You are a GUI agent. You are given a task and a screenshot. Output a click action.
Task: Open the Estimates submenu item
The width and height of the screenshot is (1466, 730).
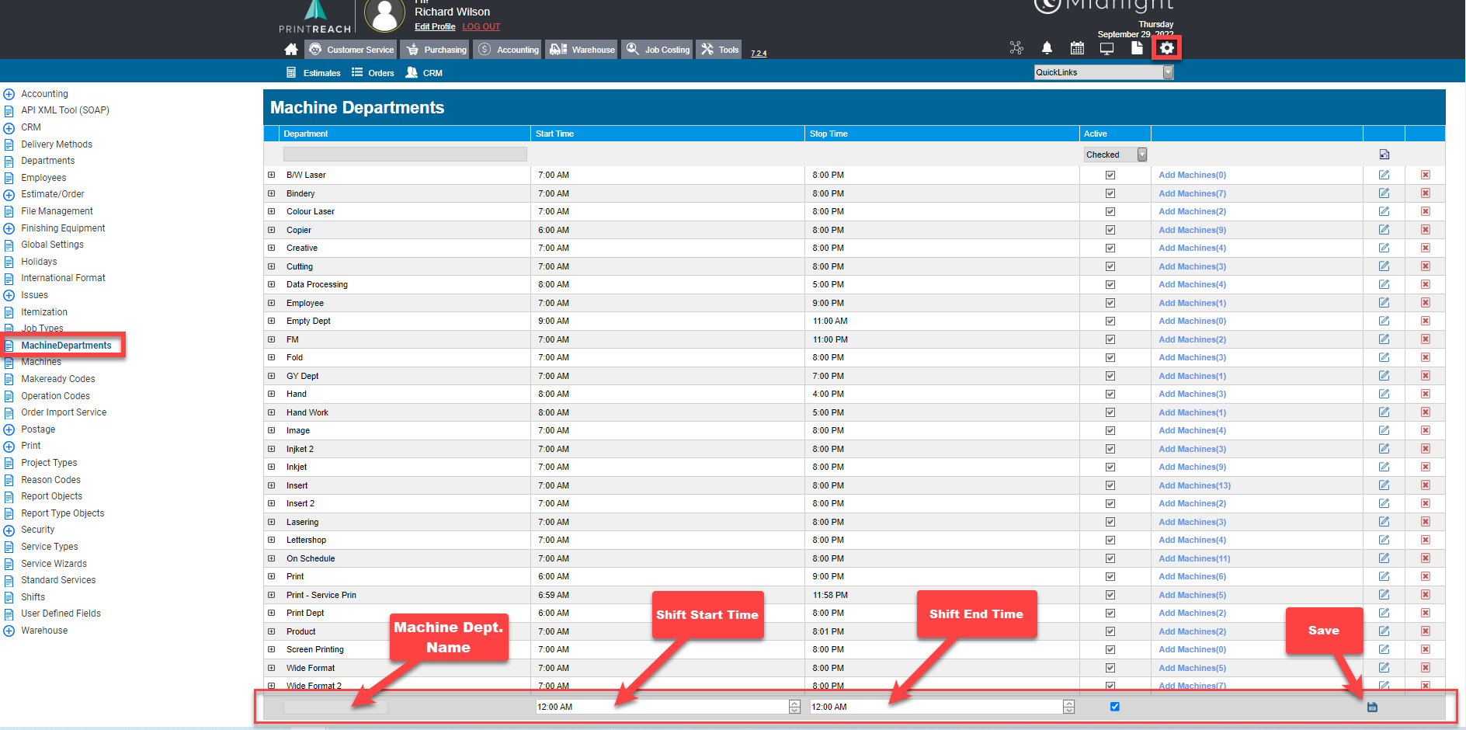(x=314, y=73)
